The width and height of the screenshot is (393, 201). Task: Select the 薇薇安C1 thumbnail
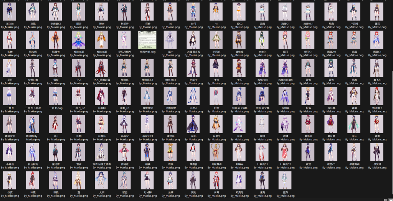coord(147,124)
